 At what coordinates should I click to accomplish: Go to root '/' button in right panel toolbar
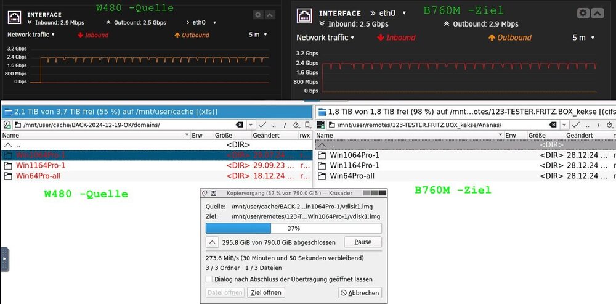(599, 125)
